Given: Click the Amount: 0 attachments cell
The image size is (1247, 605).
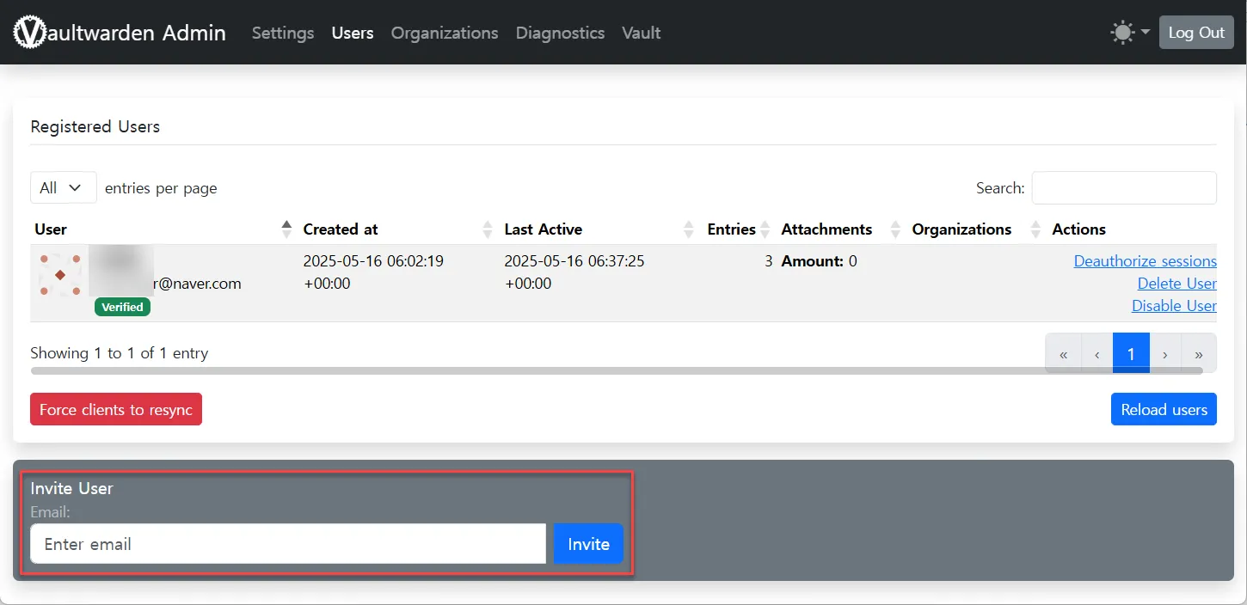Looking at the screenshot, I should (x=820, y=261).
